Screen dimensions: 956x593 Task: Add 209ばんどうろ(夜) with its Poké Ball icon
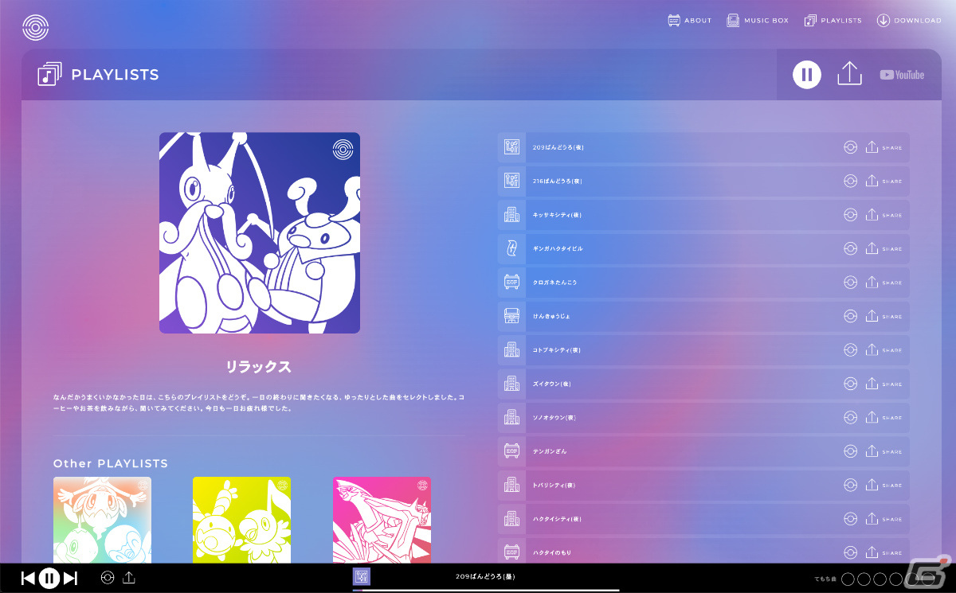[850, 147]
